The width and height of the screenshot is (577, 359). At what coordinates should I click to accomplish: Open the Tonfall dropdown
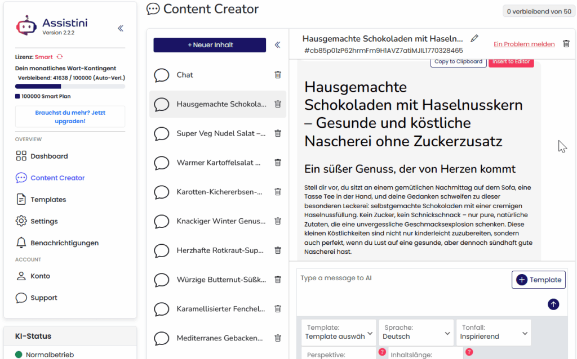494,332
